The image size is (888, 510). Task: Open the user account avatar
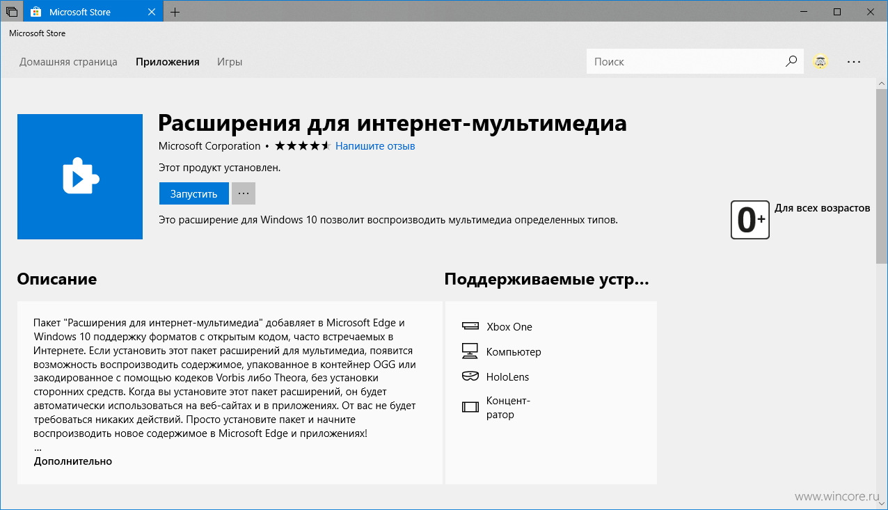(820, 61)
